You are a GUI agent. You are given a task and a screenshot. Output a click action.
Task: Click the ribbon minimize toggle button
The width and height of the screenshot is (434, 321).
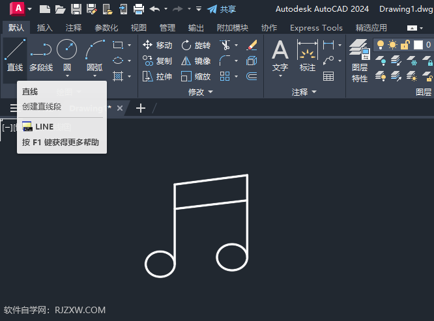coord(412,28)
